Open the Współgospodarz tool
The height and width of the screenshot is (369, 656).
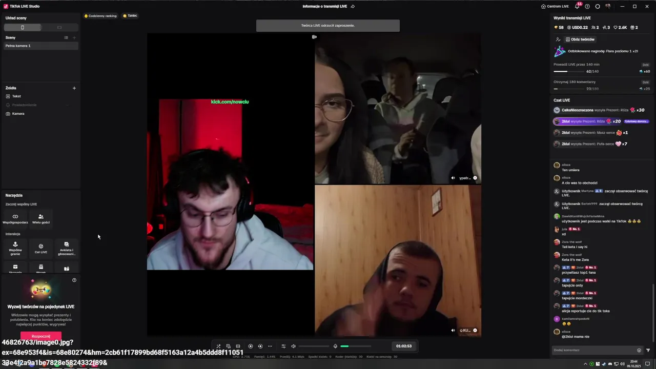pos(15,219)
